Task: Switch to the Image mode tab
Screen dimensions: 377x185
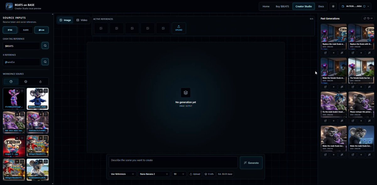Action: 65,20
